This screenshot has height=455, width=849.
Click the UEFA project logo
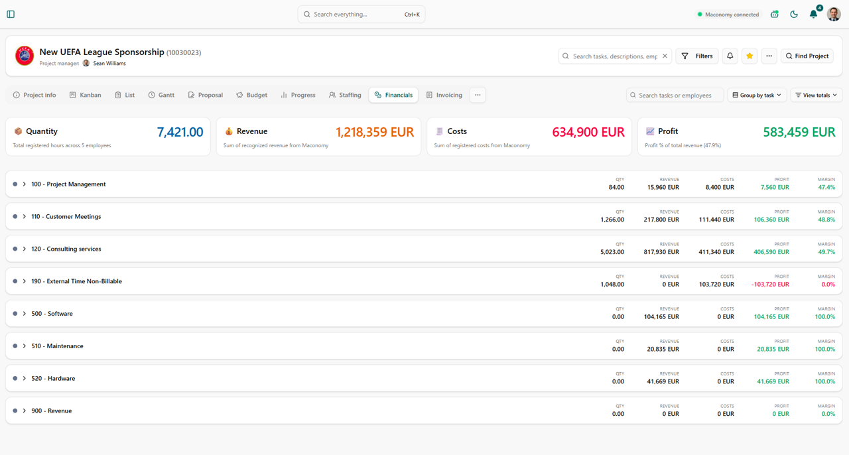tap(25, 56)
